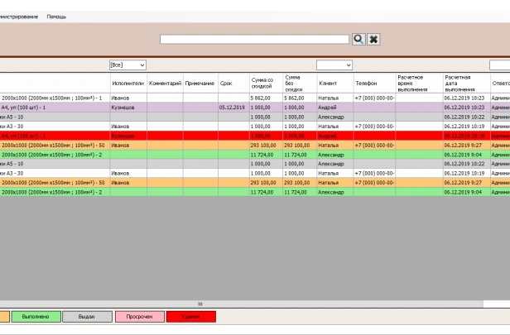Select the red Удален status filter
Viewport: 510px width, 335px height.
[190, 316]
